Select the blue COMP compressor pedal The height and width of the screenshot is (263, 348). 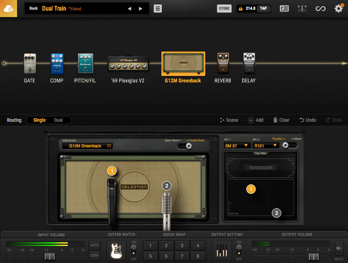[x=57, y=64]
